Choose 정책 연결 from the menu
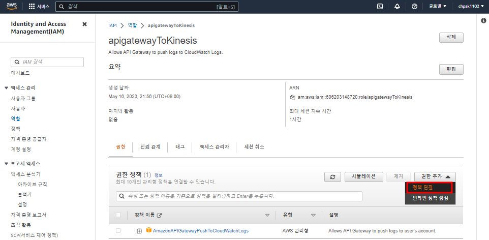 [429, 188]
